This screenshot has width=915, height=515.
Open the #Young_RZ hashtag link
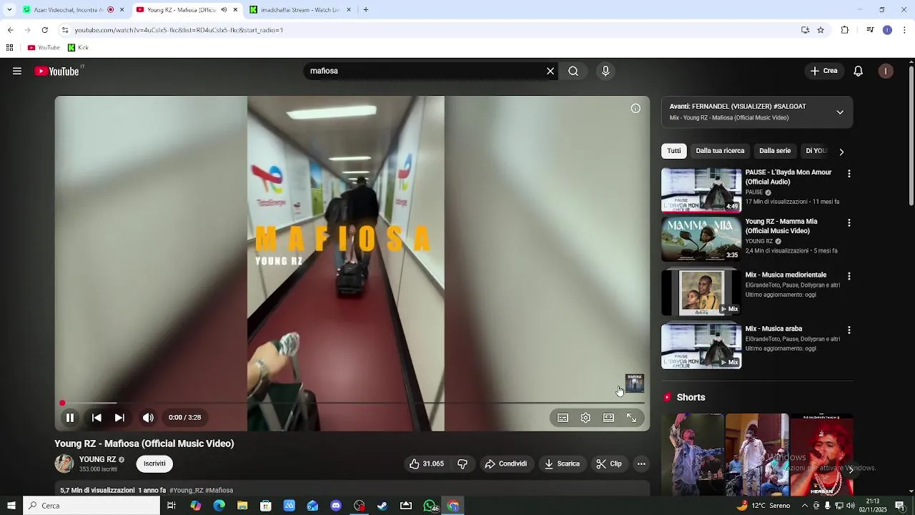click(186, 491)
